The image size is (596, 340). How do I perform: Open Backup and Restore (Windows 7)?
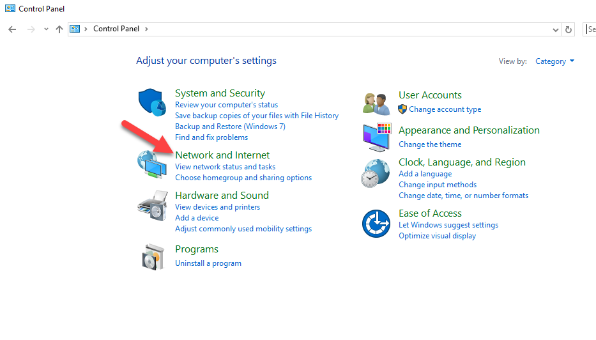tap(231, 127)
